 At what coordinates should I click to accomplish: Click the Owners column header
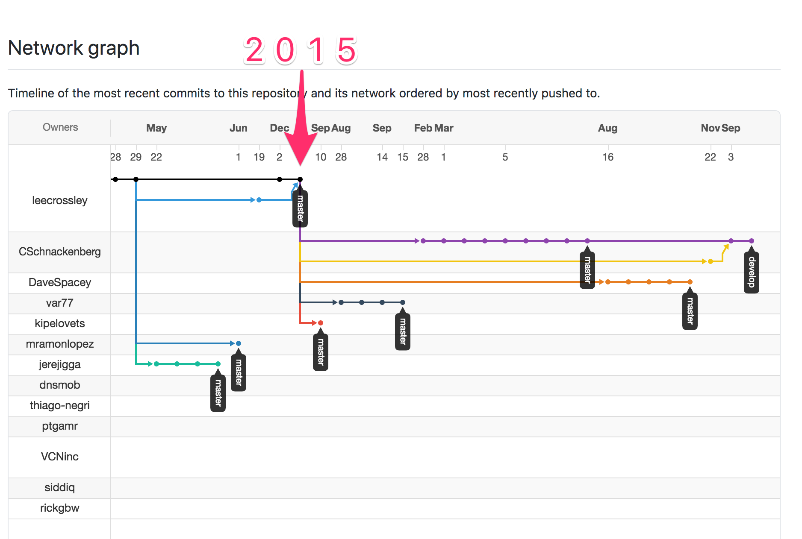click(60, 127)
